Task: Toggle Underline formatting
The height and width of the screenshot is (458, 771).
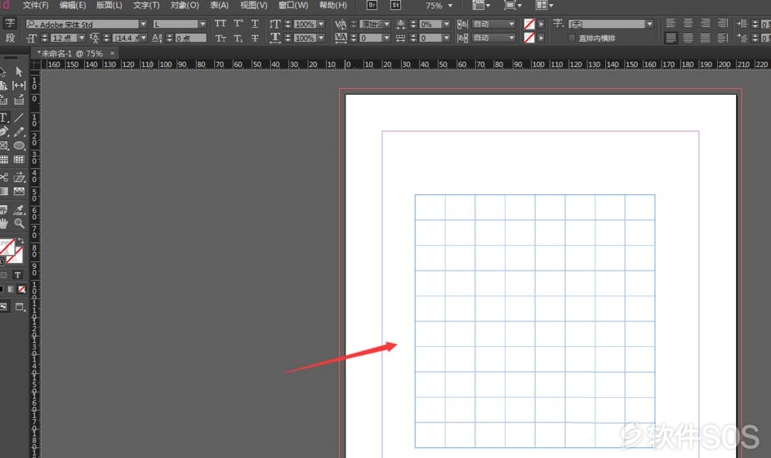Action: (254, 24)
